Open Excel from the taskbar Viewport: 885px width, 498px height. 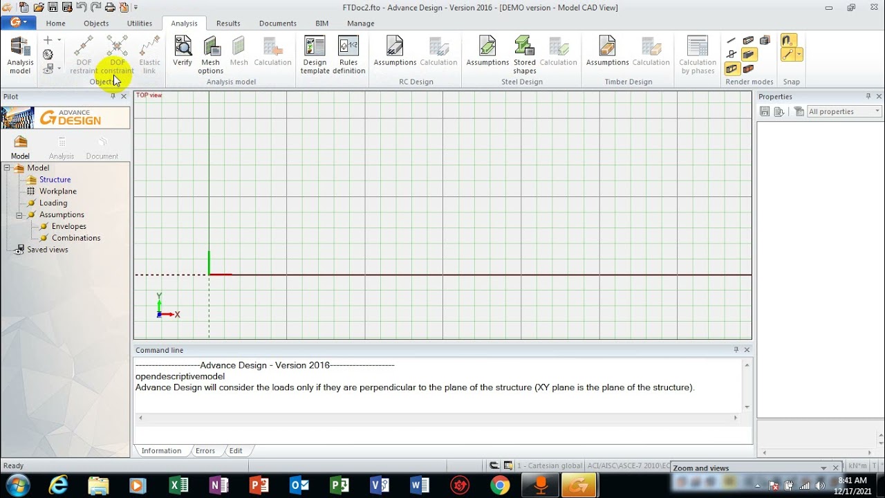[179, 486]
